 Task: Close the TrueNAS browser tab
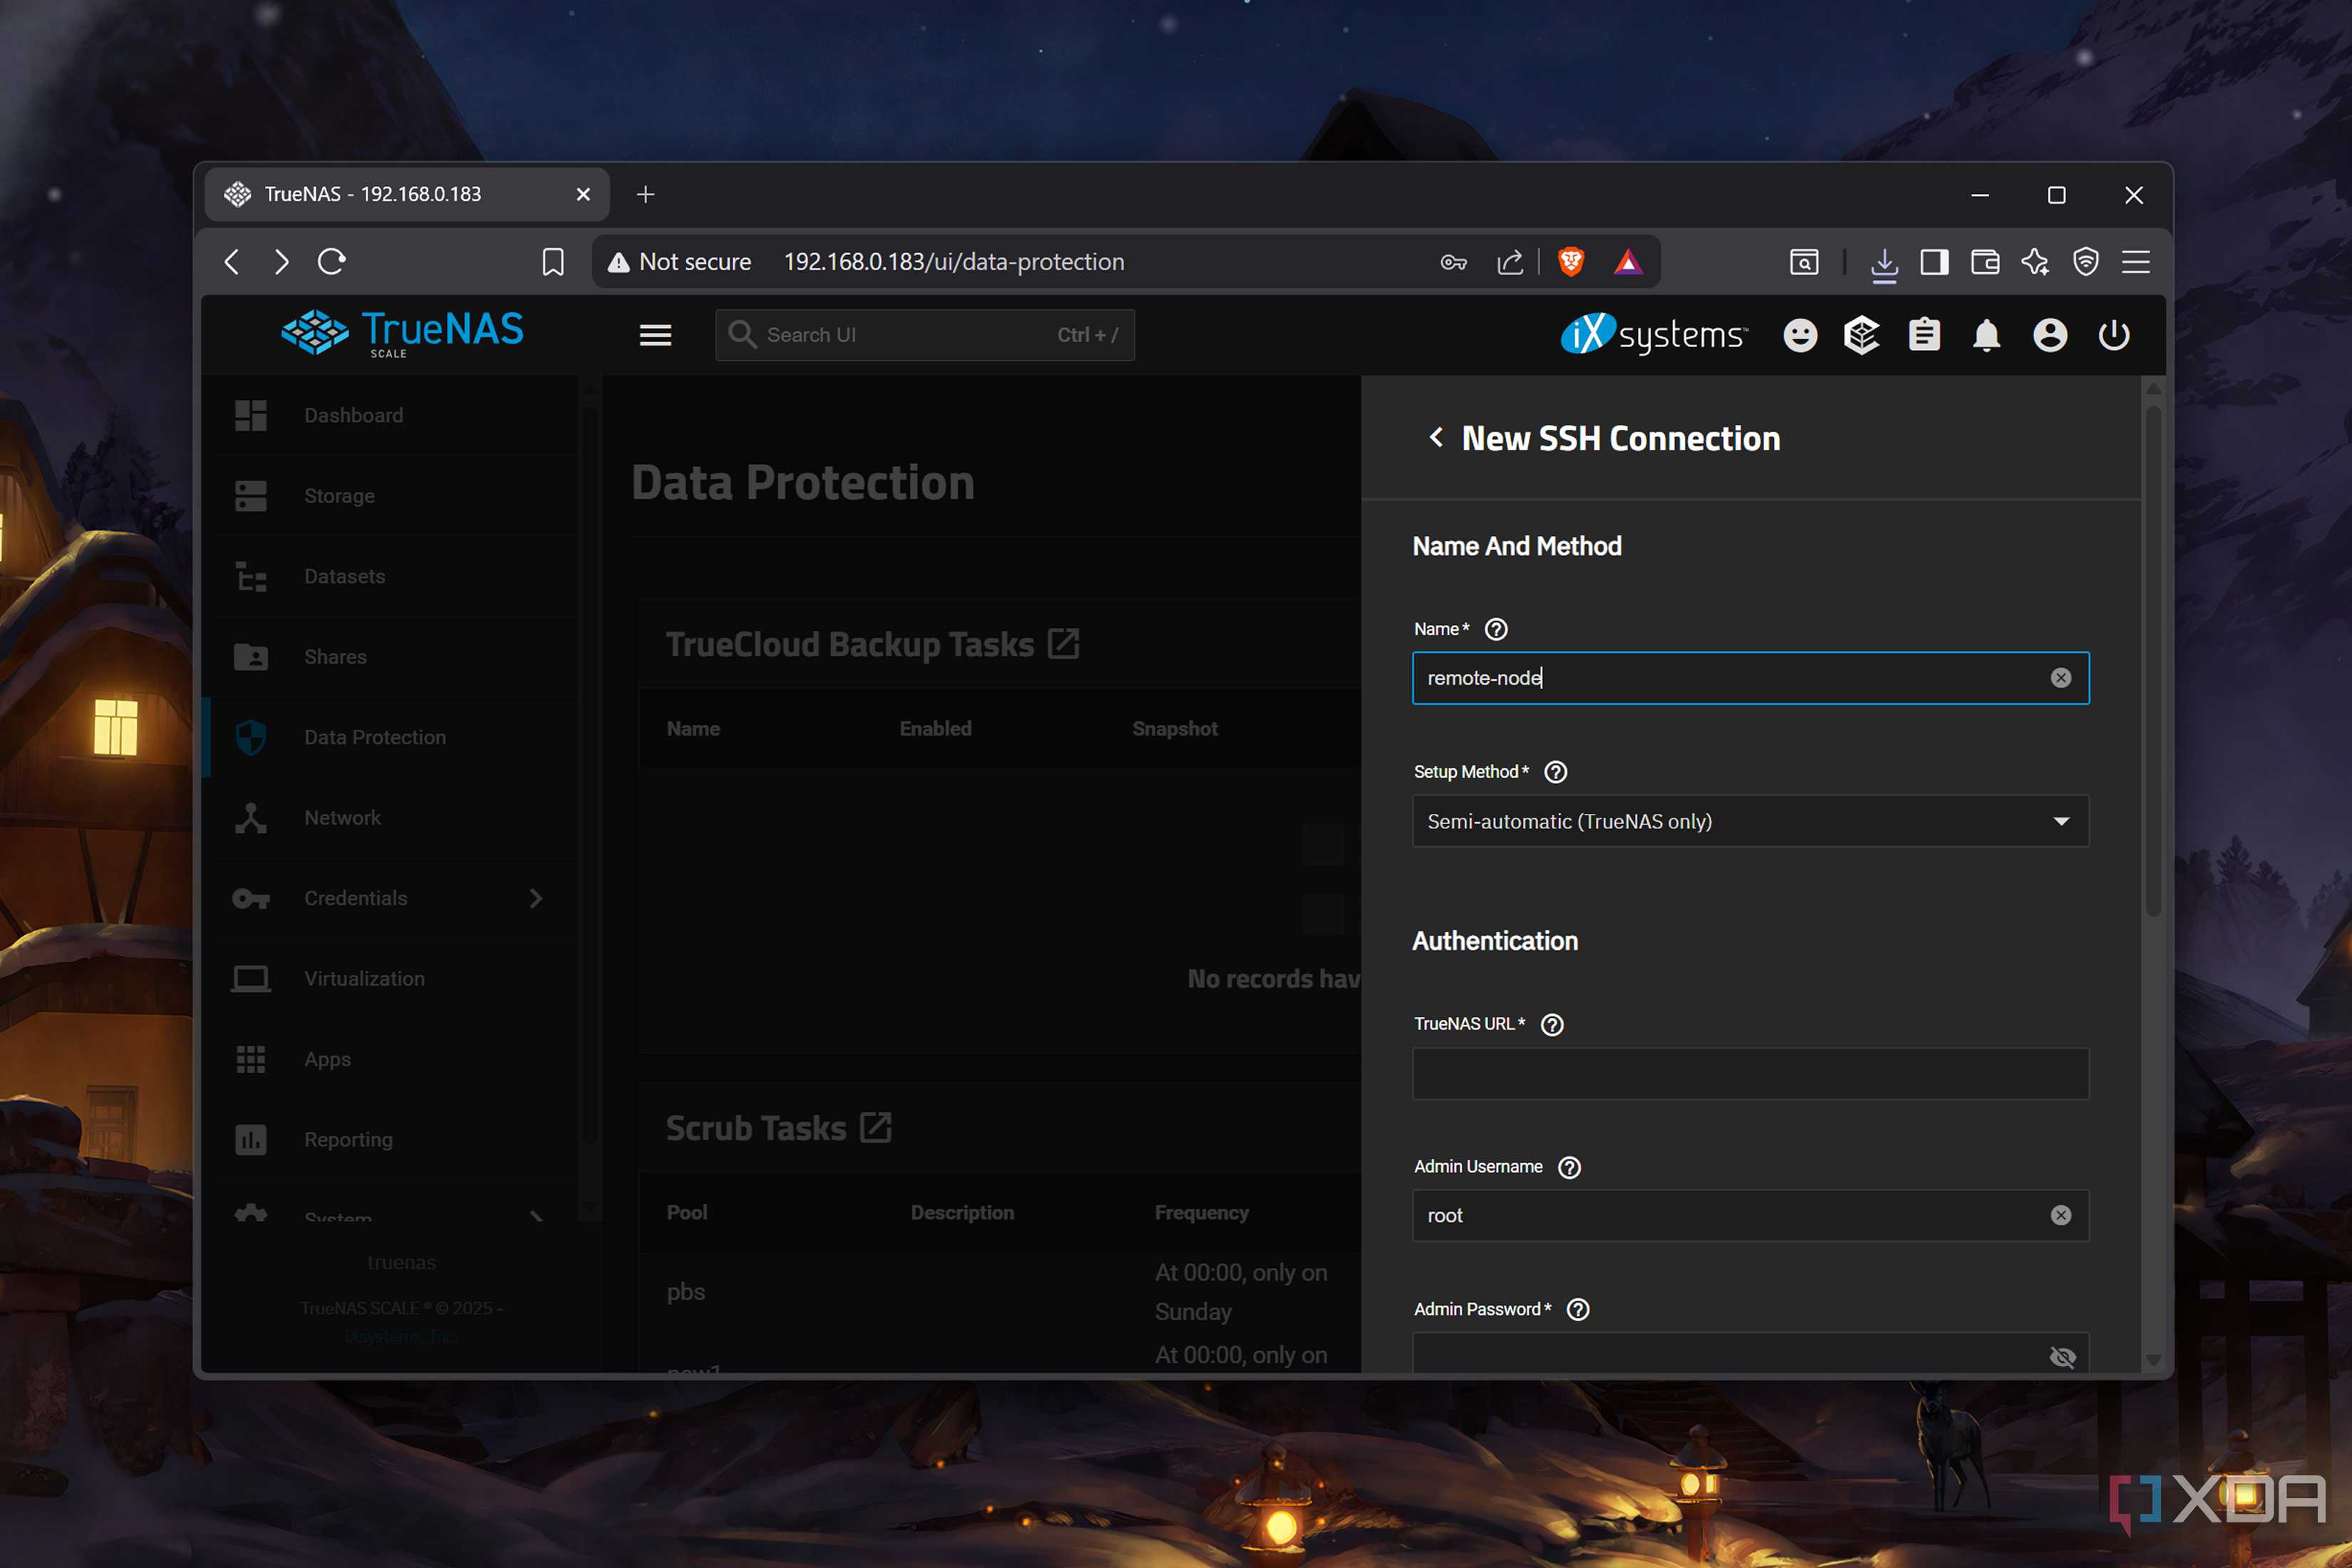pyautogui.click(x=583, y=194)
